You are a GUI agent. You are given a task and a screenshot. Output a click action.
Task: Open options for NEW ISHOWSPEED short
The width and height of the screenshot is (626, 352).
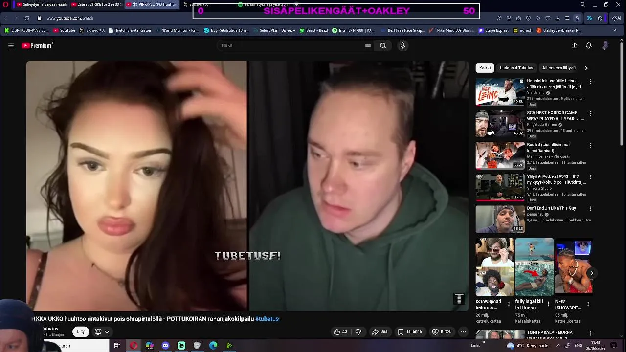coord(588,304)
